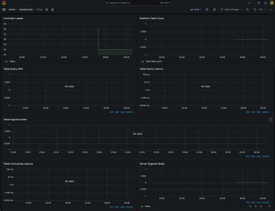
Task: Click No data text in Table Query QPS
Action: click(69, 86)
